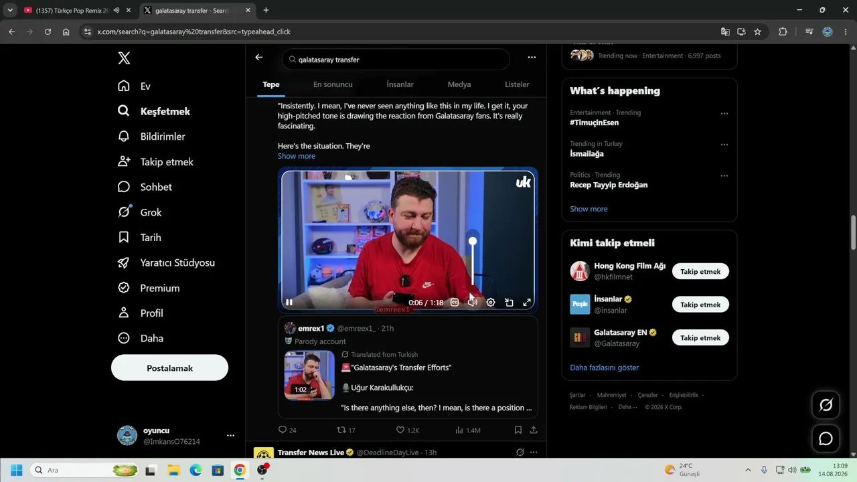
Task: Follow İnsanlar account
Action: 700,305
